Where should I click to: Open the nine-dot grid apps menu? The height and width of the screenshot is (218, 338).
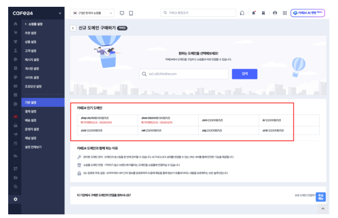point(285,13)
